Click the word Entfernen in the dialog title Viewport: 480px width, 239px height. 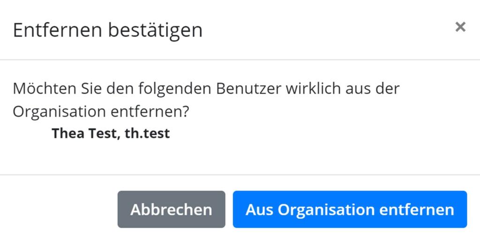point(58,30)
